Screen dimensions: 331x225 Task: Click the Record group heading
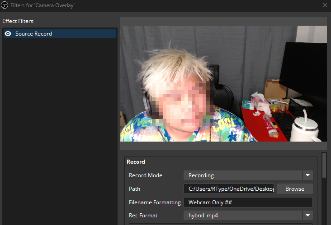(136, 162)
